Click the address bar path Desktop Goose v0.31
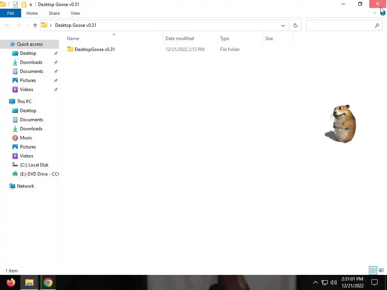387x290 pixels. coord(76,25)
